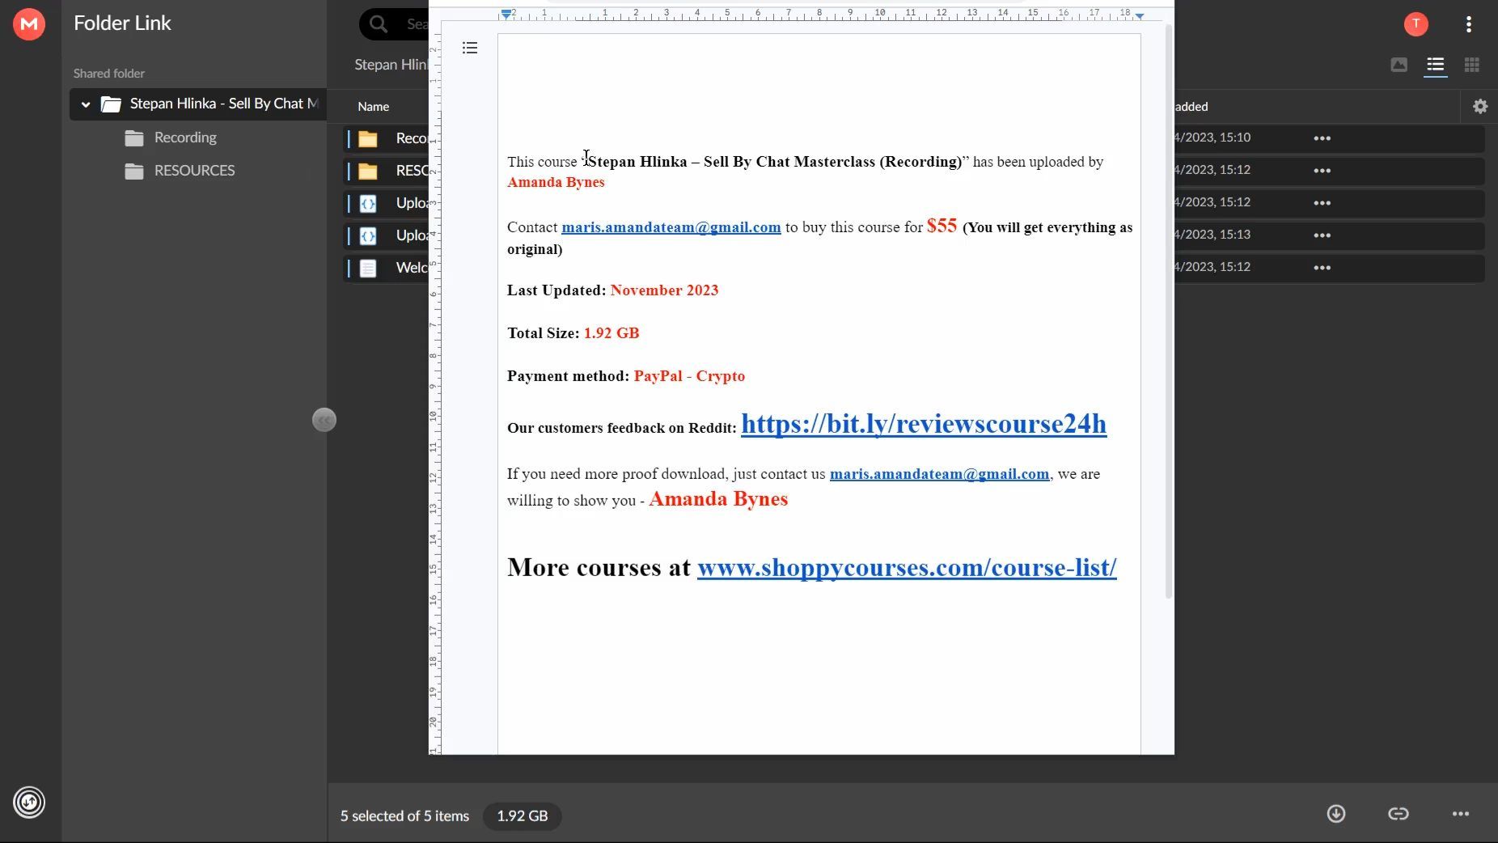Viewport: 1498px width, 843px height.
Task: Click the second maris.amandateam@gmail.com link
Action: coord(939,474)
